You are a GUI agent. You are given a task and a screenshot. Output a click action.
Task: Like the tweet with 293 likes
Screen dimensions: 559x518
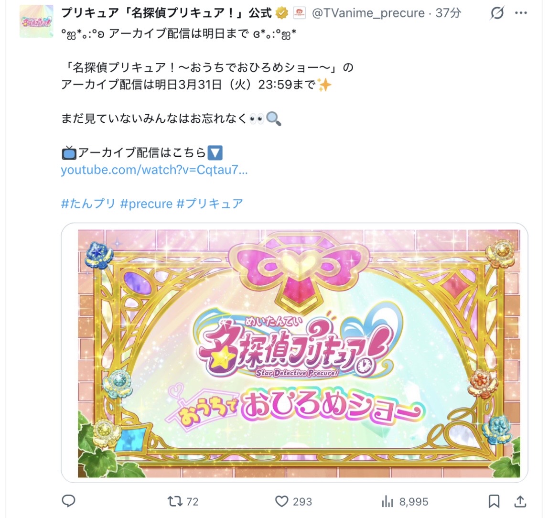(293, 501)
